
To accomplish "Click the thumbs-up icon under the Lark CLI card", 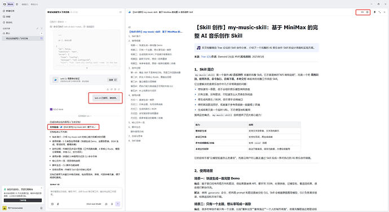I will pos(108,89).
